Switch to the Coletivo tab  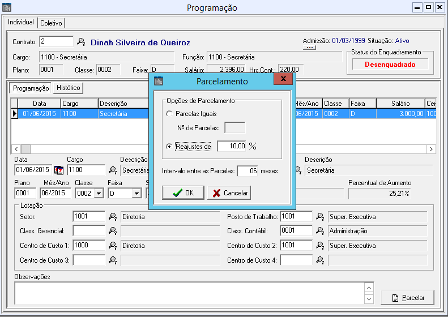click(52, 23)
